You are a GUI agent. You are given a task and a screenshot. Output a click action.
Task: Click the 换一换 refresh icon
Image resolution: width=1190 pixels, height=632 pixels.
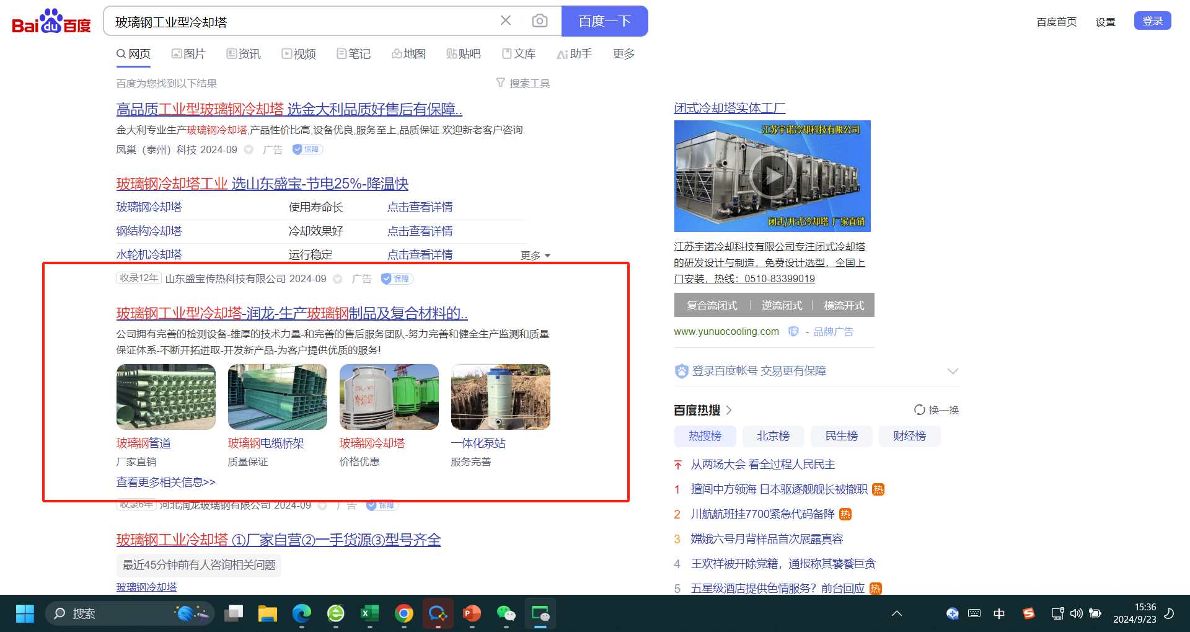920,410
